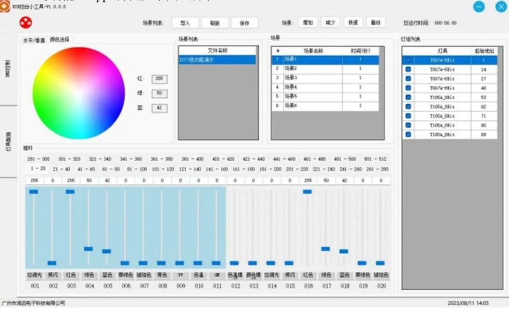Toggle the checkbox for fixture at address 89
Viewport: 509px width, 316px height.
pos(408,134)
